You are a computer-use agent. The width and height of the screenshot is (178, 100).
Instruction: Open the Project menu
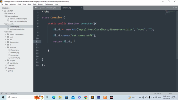41,4
